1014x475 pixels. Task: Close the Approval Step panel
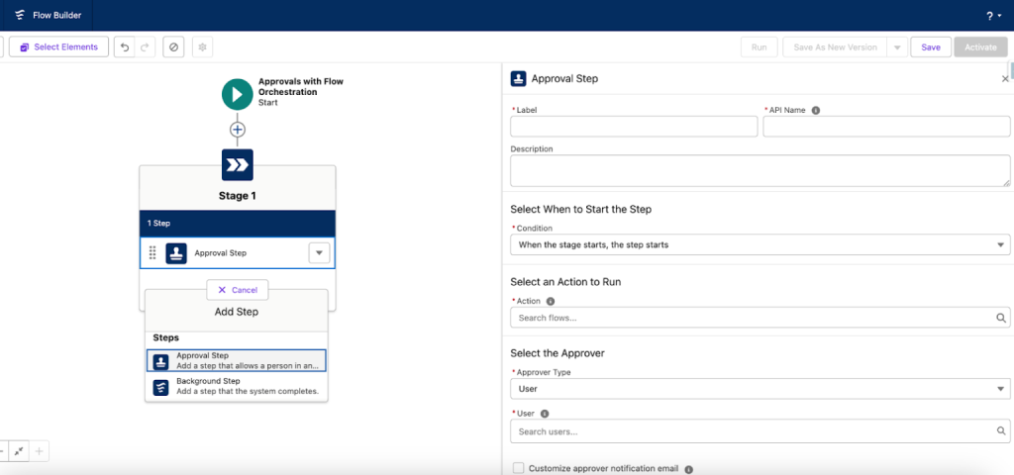(x=1005, y=79)
